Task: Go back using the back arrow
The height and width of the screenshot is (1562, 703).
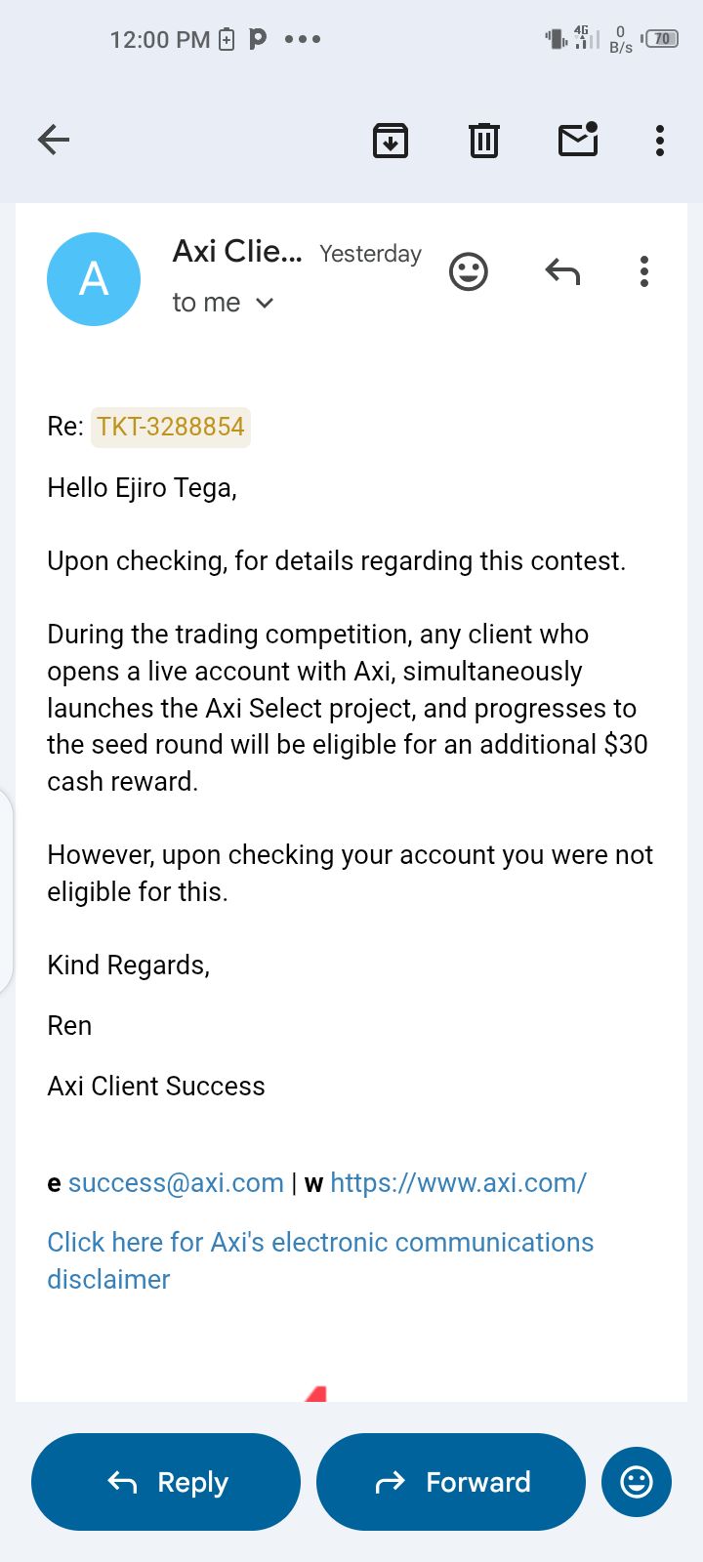Action: tap(54, 140)
